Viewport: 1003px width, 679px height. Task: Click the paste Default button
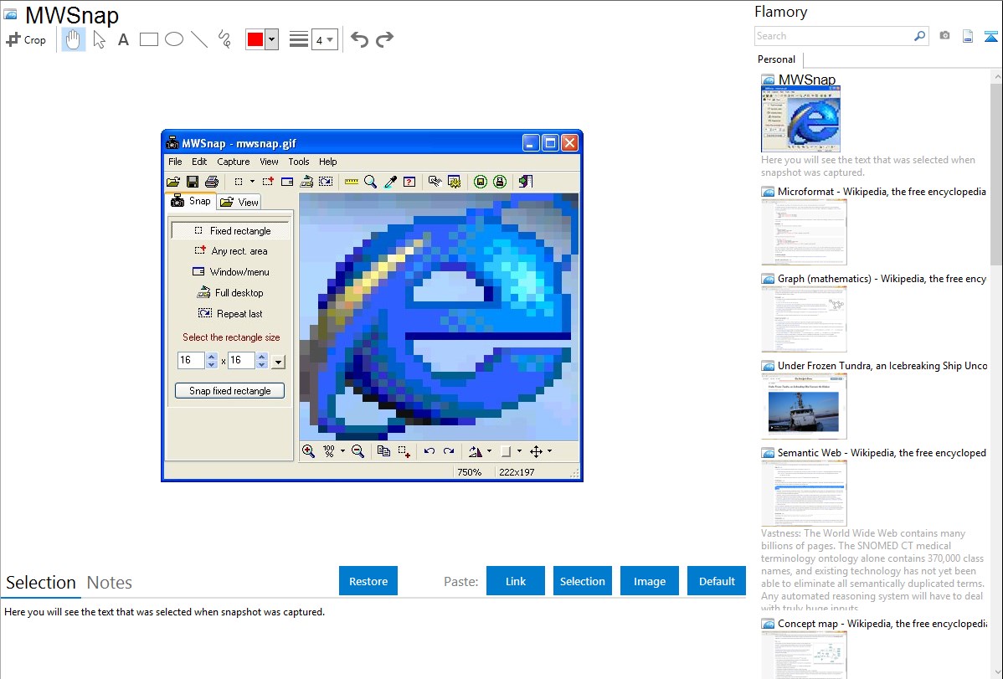pyautogui.click(x=717, y=581)
